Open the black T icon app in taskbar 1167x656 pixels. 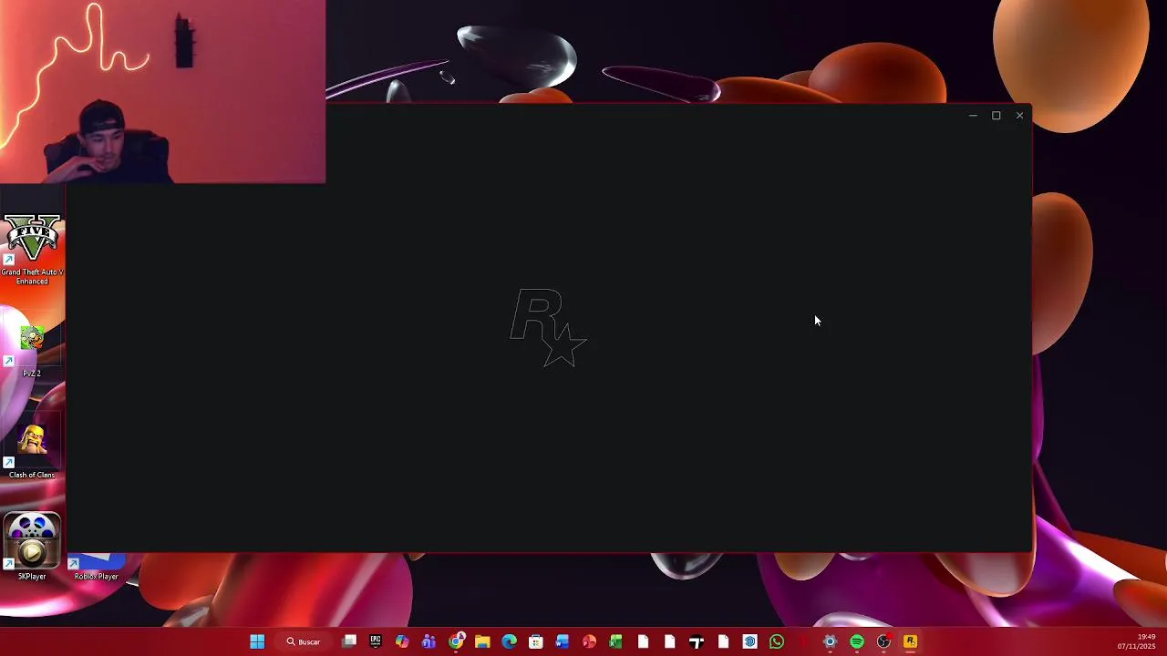697,641
